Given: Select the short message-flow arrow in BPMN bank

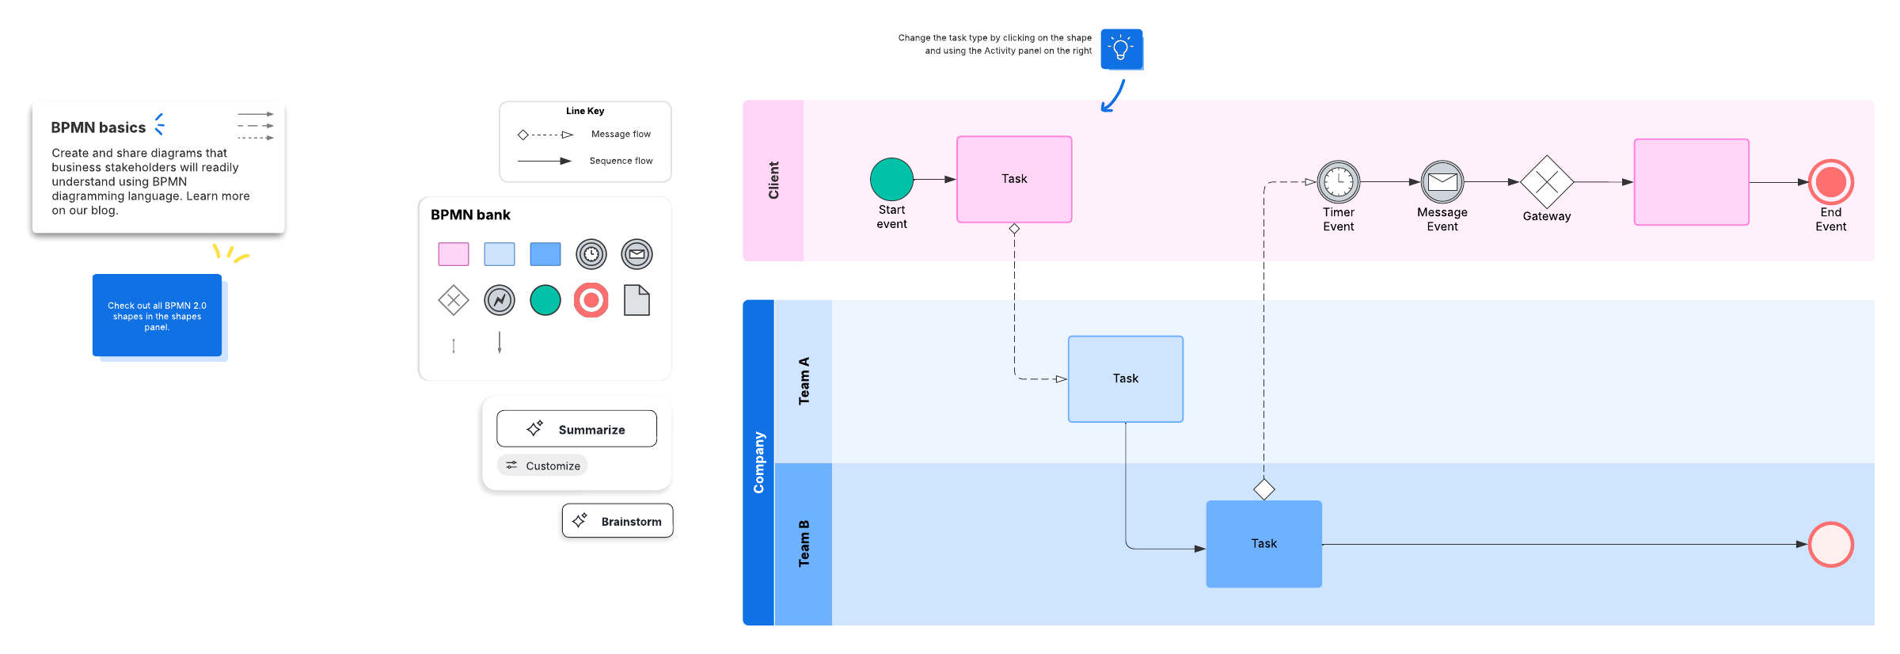Looking at the screenshot, I should [454, 346].
